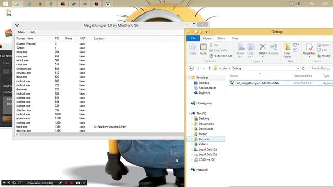Screen dimensions: 333x187
Task: Open the recent locations dropdown arrow
Action: [x=204, y=68]
